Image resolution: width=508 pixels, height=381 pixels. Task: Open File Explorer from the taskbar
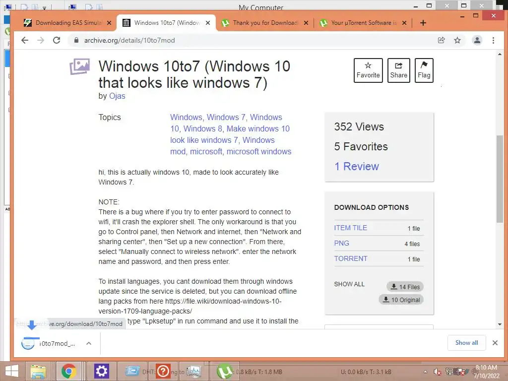point(38,371)
